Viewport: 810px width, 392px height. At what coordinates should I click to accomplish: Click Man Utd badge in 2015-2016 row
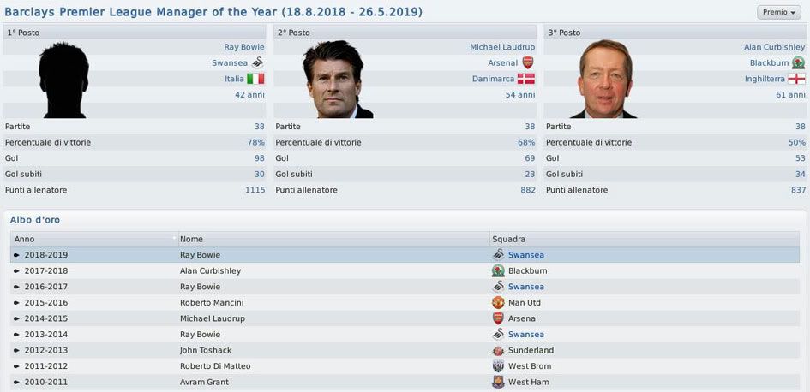click(x=498, y=303)
